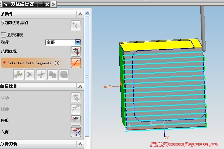This screenshot has height=149, width=224.
Task: Activate the Selected Path Segments curve icon
Action: click(76, 63)
